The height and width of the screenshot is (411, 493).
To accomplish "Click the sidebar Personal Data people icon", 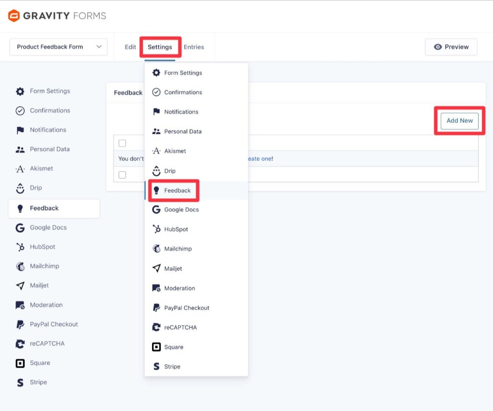I will [x=20, y=149].
